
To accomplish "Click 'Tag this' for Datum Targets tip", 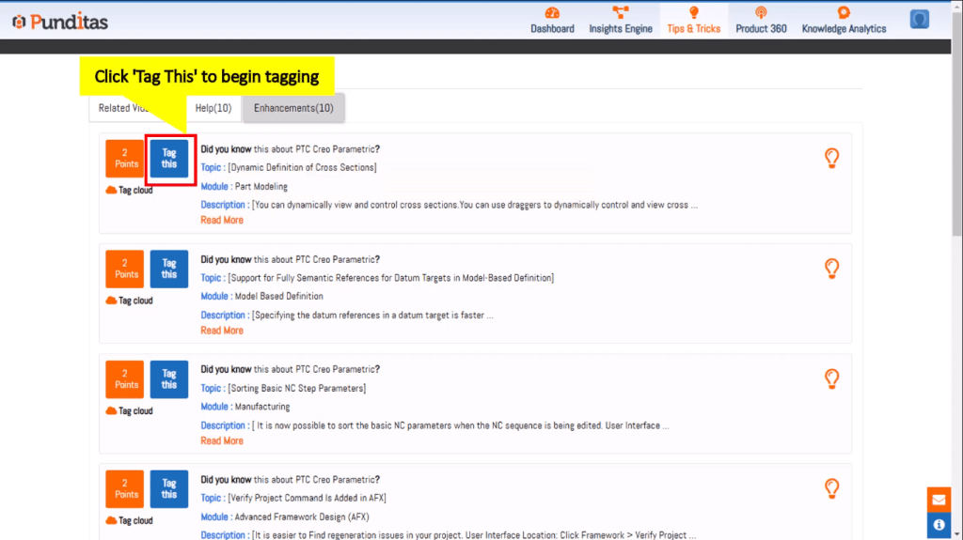I will tap(169, 269).
